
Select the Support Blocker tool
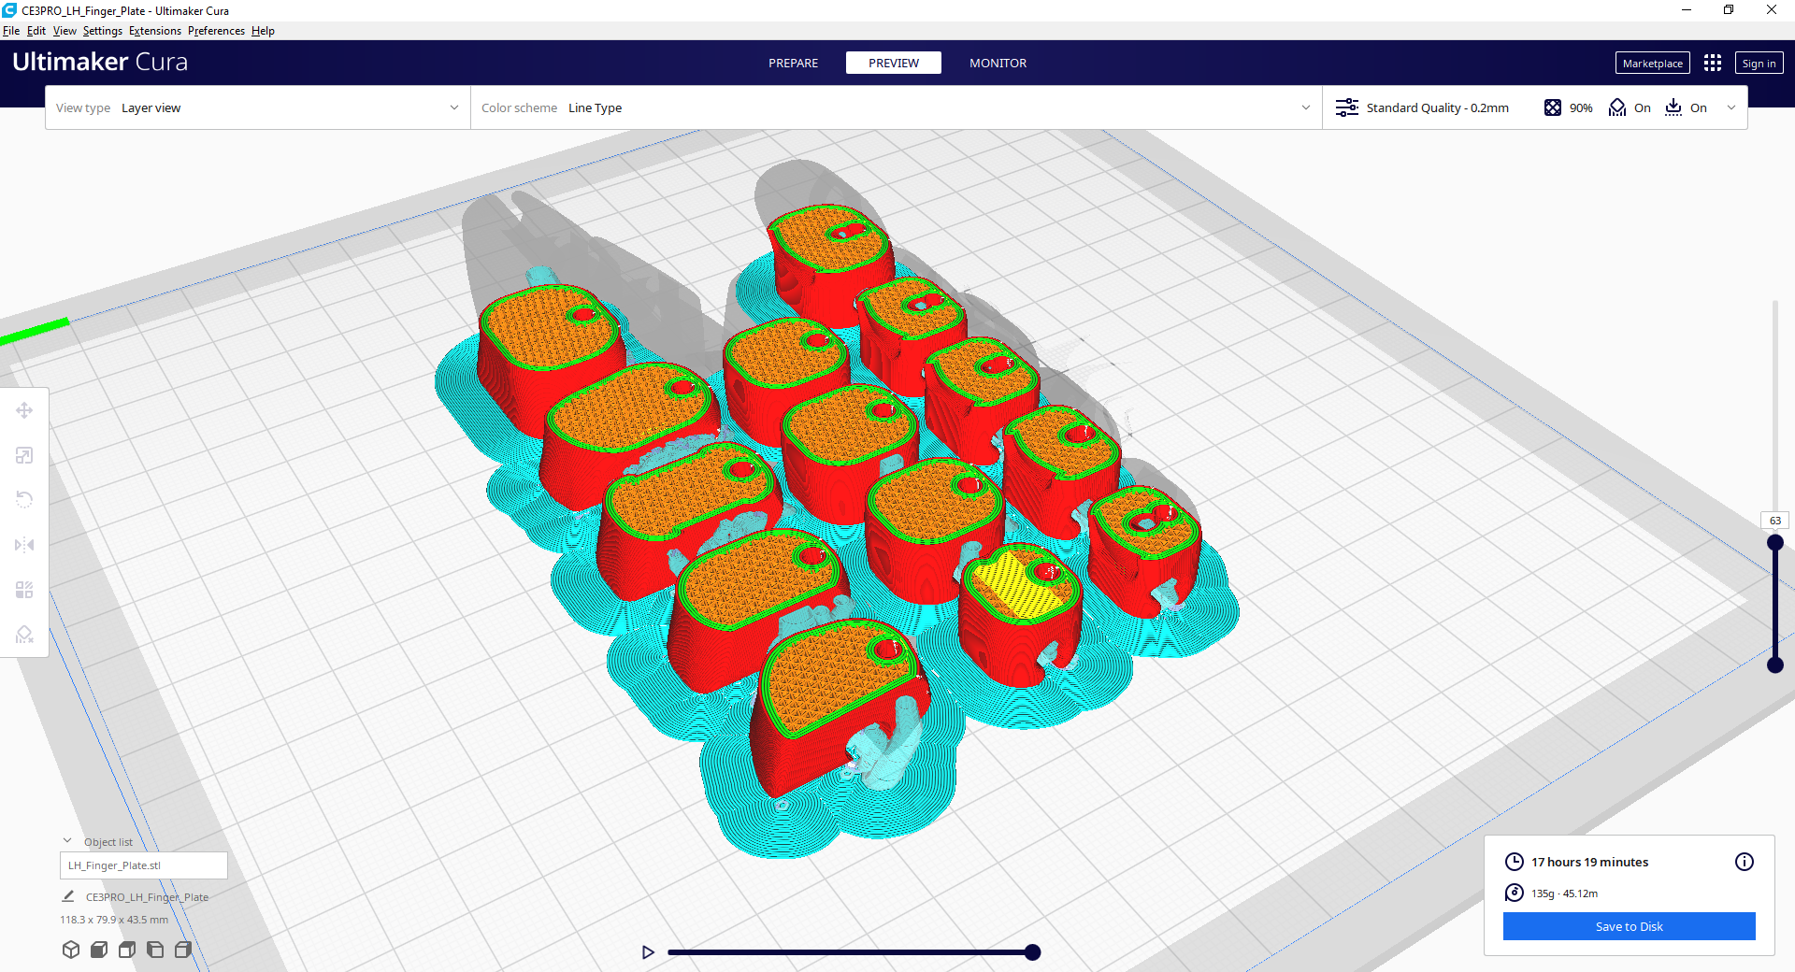click(24, 635)
